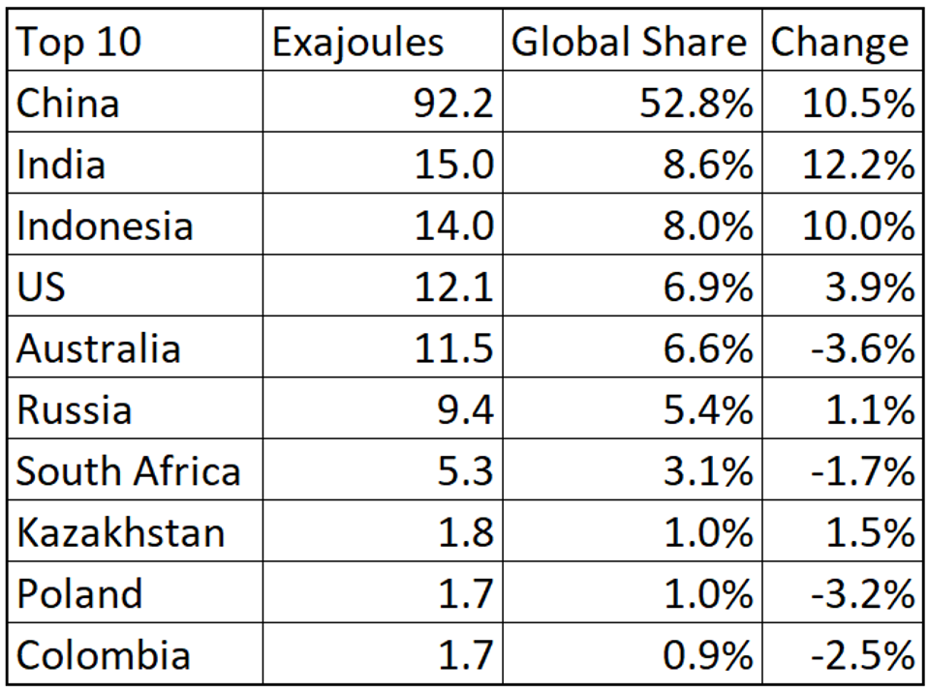Click the "China" country cell
This screenshot has width=929, height=693.
[69, 103]
